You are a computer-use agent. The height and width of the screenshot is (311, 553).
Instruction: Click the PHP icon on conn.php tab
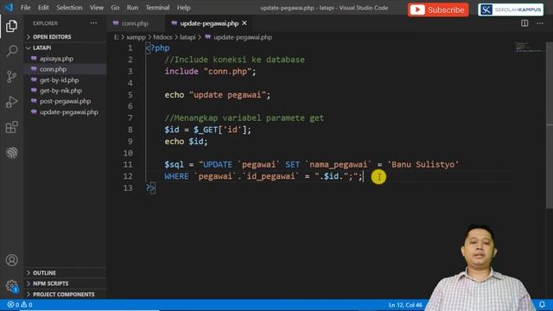pyautogui.click(x=116, y=23)
